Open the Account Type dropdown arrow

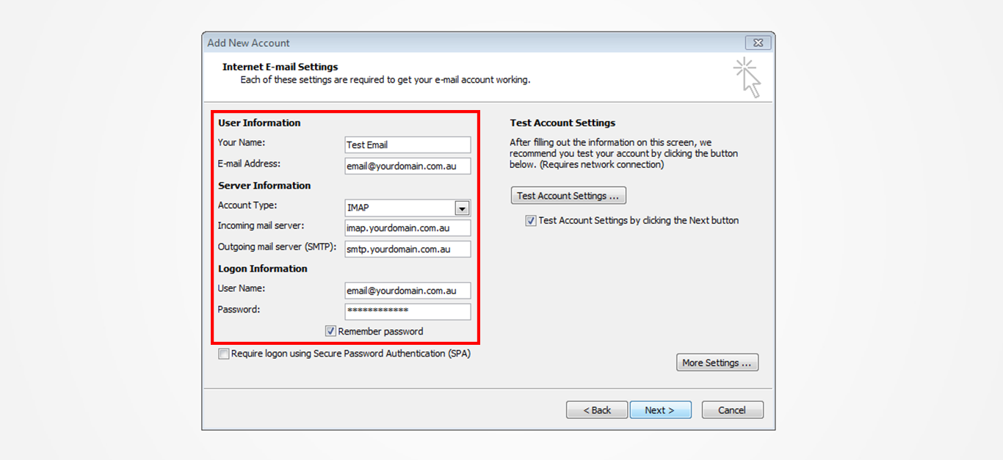(x=462, y=208)
